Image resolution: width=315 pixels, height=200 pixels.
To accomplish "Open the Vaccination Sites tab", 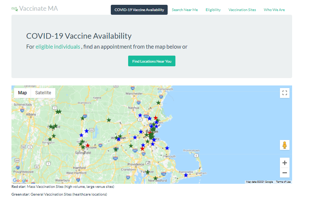I will (242, 10).
